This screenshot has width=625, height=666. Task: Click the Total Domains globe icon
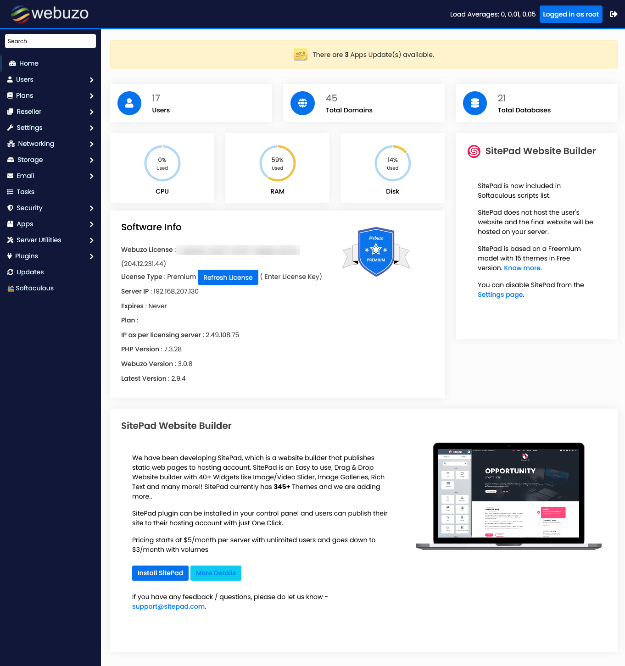tap(302, 103)
